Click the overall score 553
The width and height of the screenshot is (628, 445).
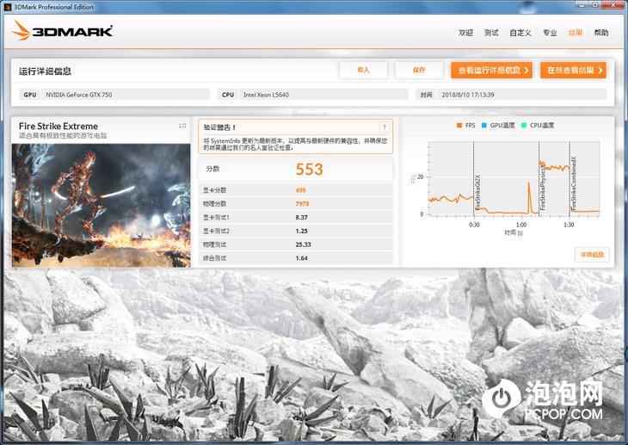309,170
